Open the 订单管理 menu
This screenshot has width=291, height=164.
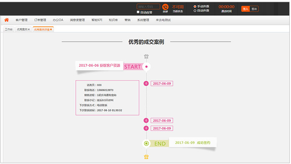click(40, 20)
